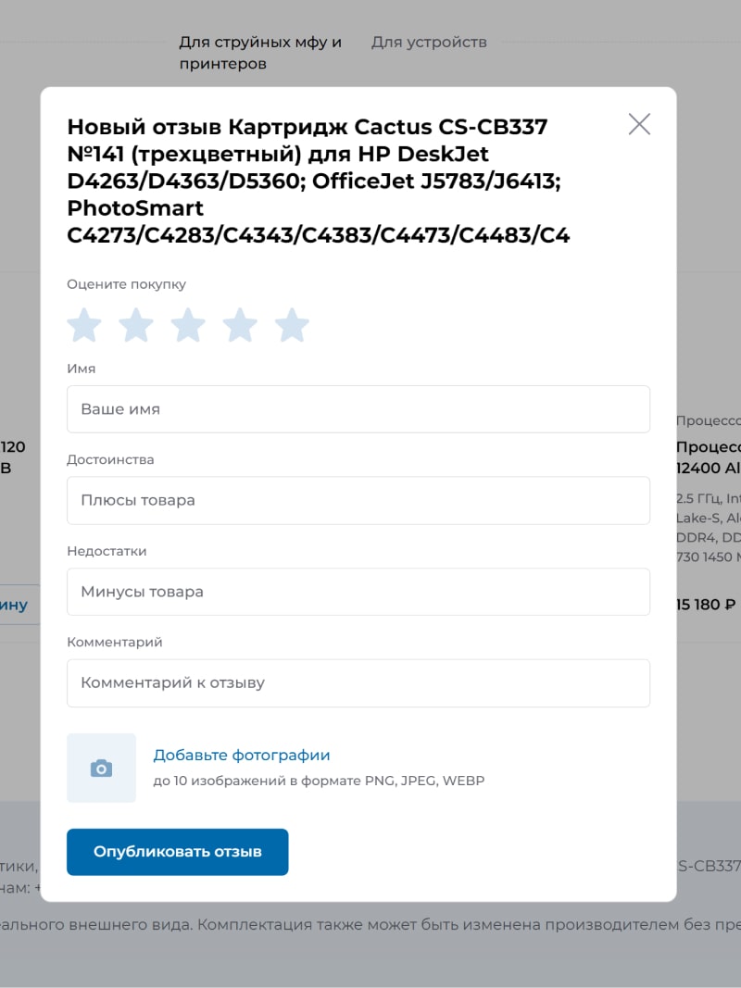This screenshot has width=741, height=988.
Task: Open the 'Добавьте фотографии' link
Action: [242, 755]
